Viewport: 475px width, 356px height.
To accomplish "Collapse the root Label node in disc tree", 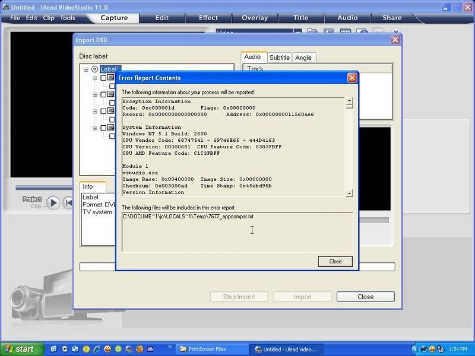I will click(86, 69).
